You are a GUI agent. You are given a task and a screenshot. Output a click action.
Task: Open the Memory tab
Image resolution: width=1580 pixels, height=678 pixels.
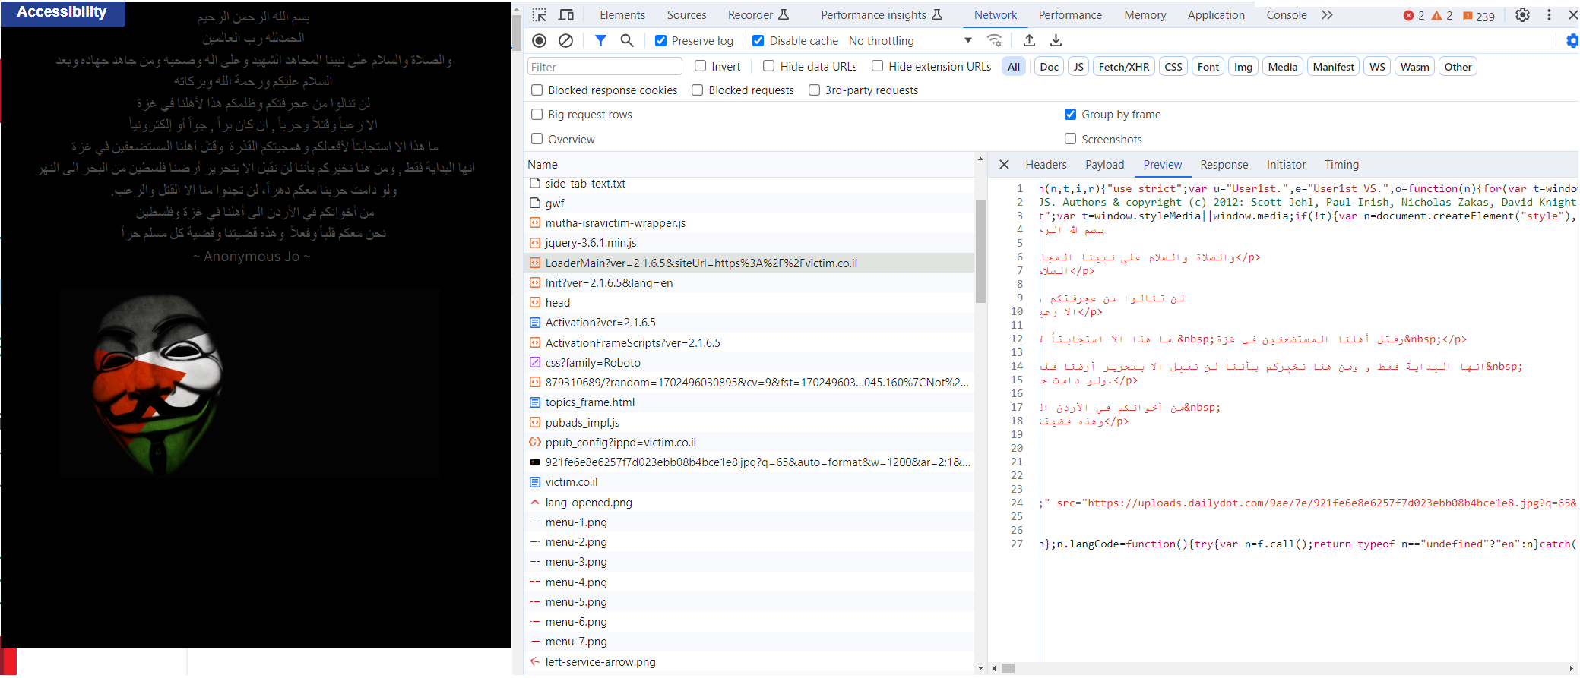pyautogui.click(x=1145, y=15)
